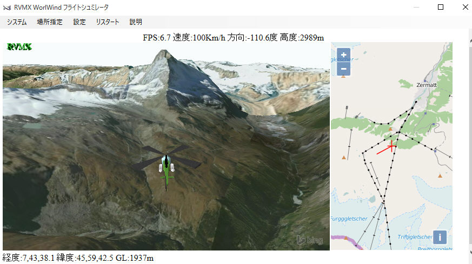Click the green helicopter in the 3D view

[x=167, y=167]
